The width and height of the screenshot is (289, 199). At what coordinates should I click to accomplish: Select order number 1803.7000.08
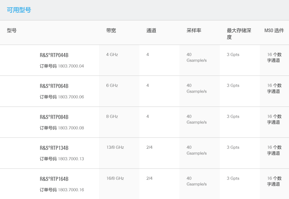pos(71,128)
